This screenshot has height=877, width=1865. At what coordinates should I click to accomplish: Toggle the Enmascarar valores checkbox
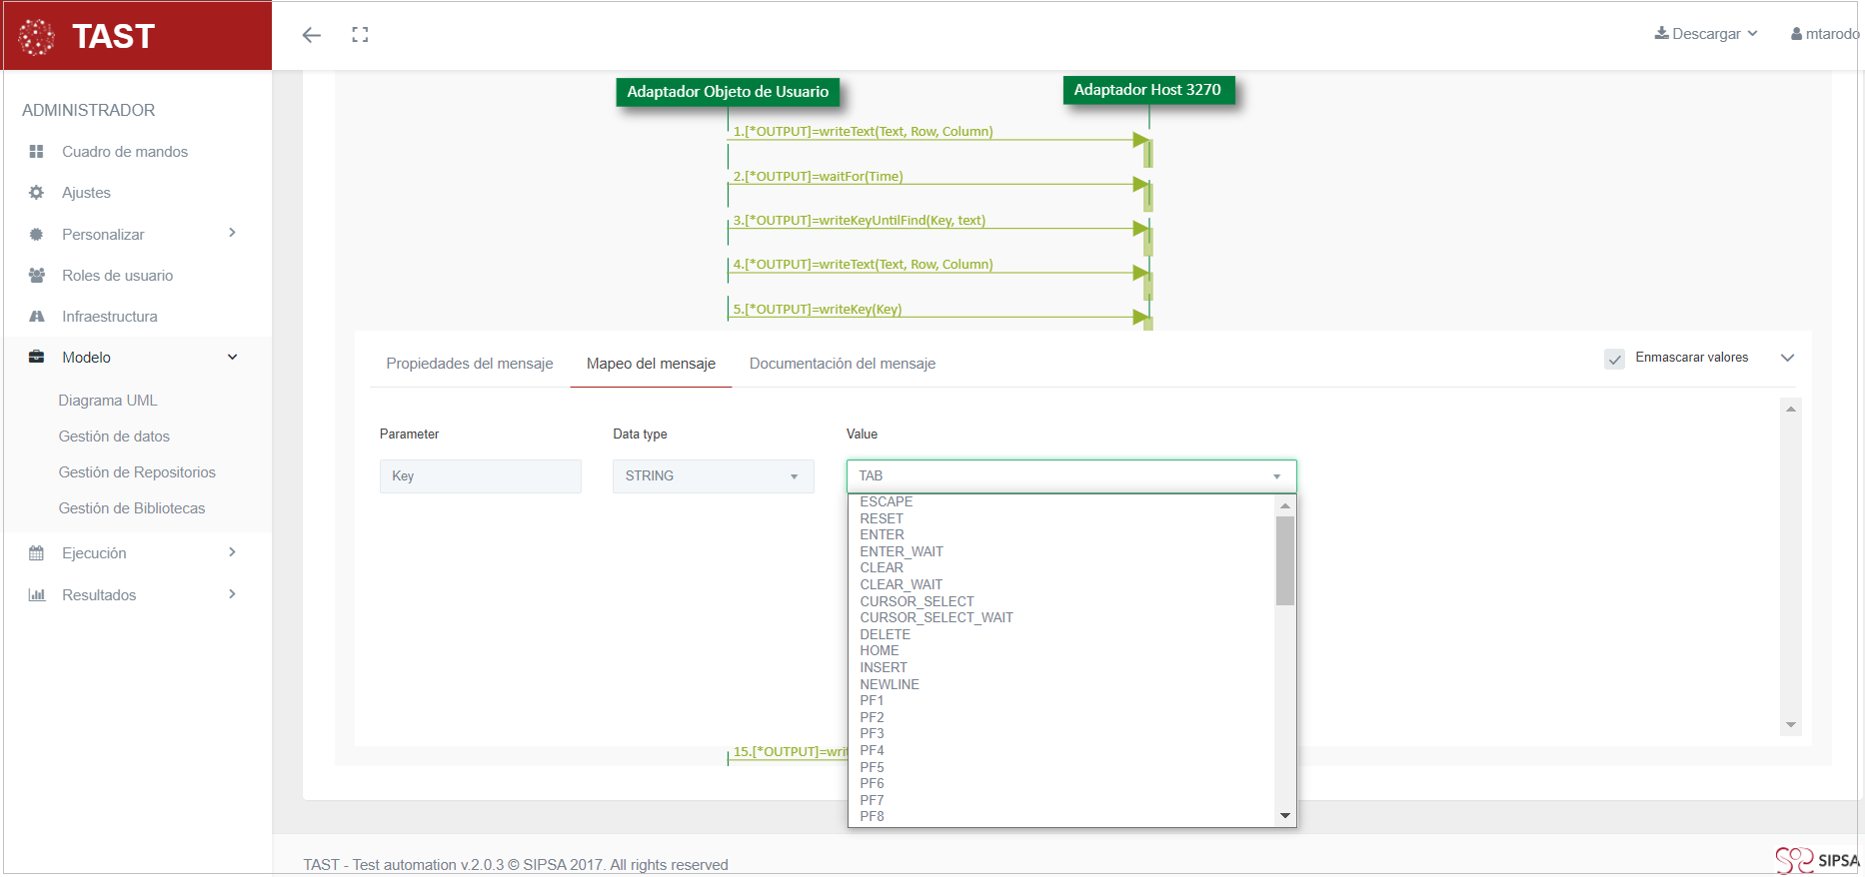point(1614,359)
